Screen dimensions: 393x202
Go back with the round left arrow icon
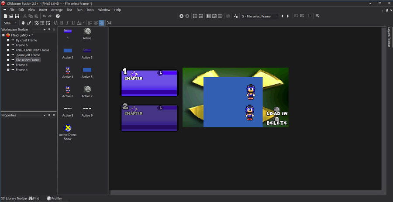182,16
